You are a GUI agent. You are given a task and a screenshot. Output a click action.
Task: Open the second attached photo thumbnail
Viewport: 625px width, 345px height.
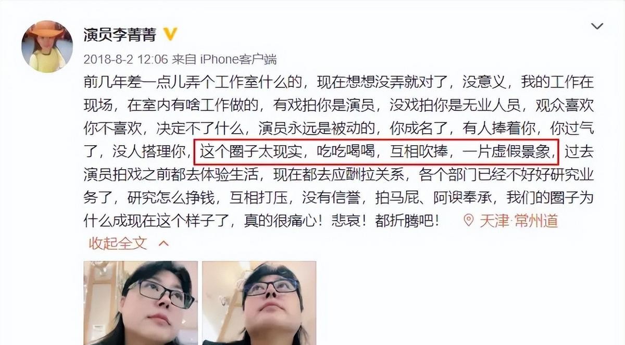pos(259,303)
